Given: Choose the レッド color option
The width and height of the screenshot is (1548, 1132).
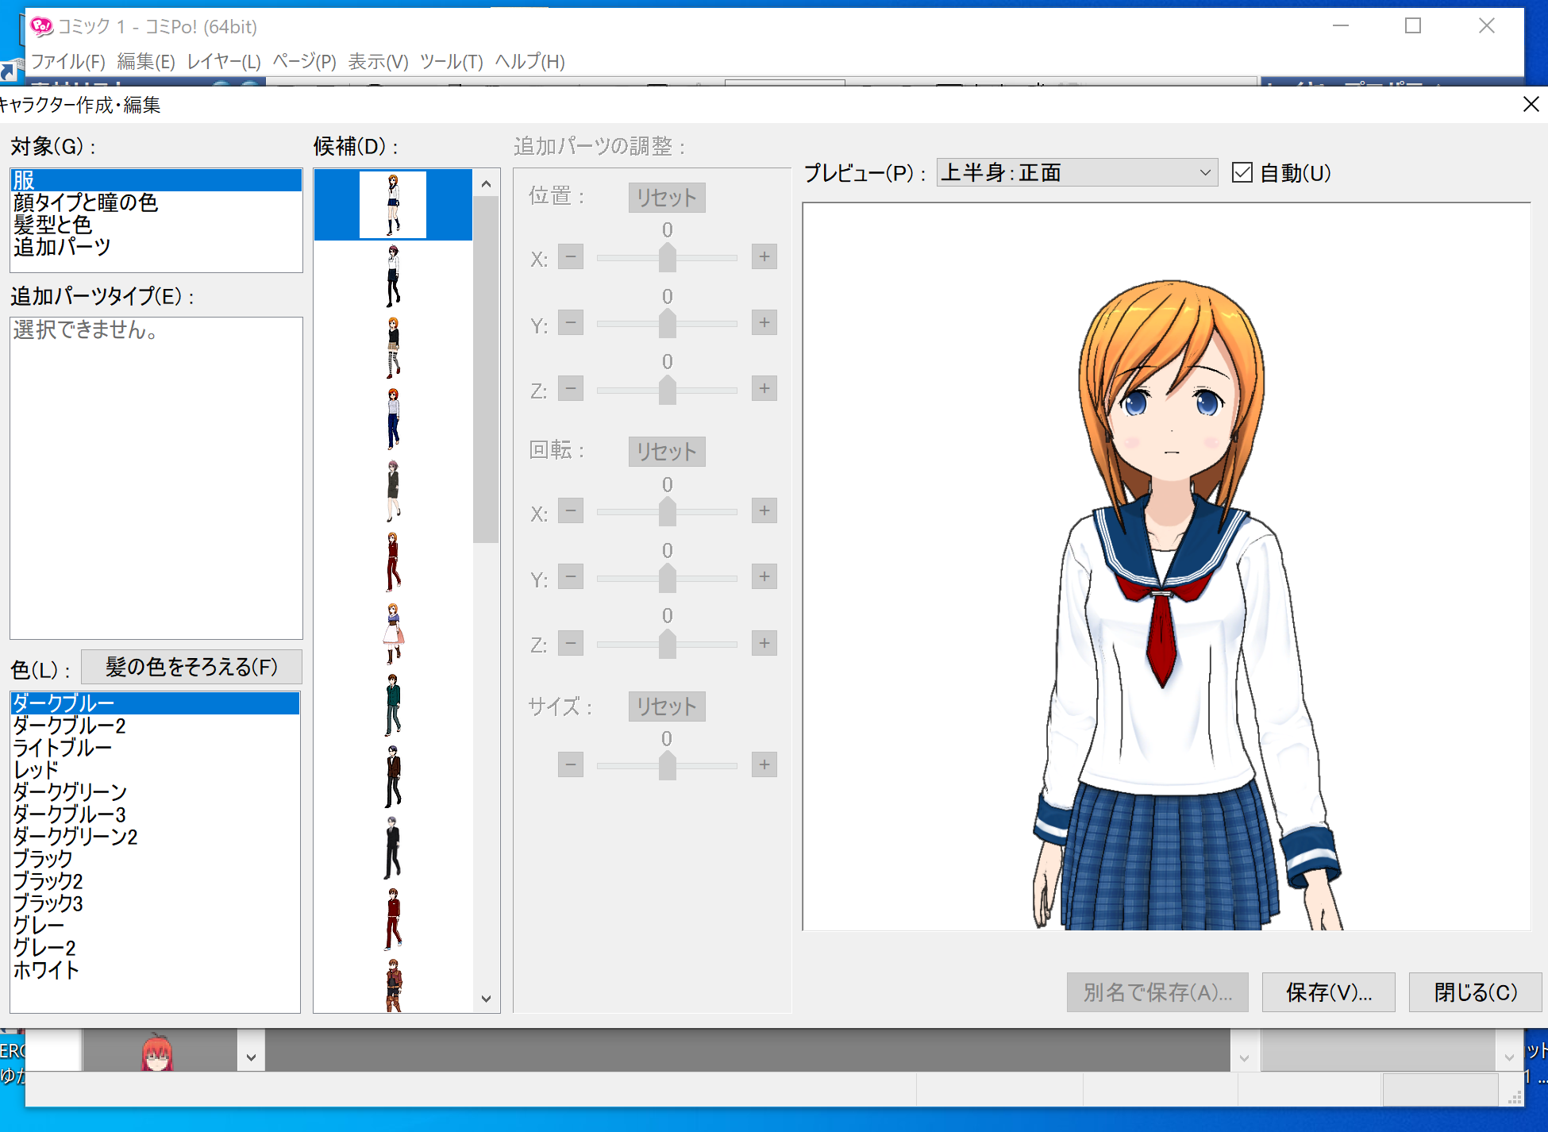Looking at the screenshot, I should coord(36,769).
